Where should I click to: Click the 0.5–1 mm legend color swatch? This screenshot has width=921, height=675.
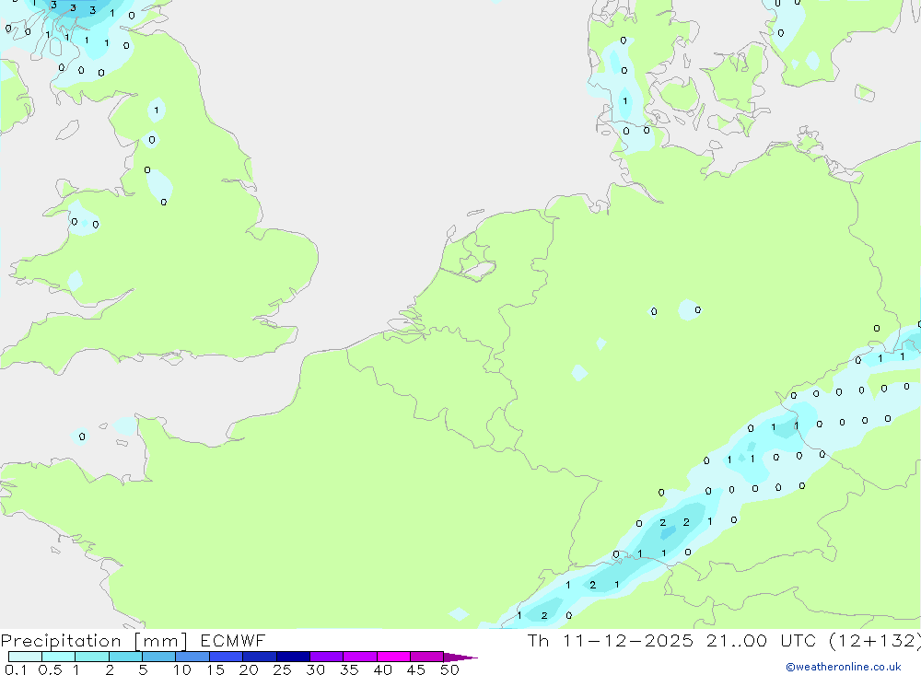(x=59, y=657)
